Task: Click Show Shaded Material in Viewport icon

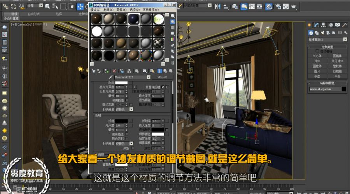Action: click(x=152, y=71)
